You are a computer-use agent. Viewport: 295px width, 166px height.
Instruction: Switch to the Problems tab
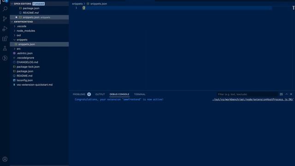click(79, 94)
